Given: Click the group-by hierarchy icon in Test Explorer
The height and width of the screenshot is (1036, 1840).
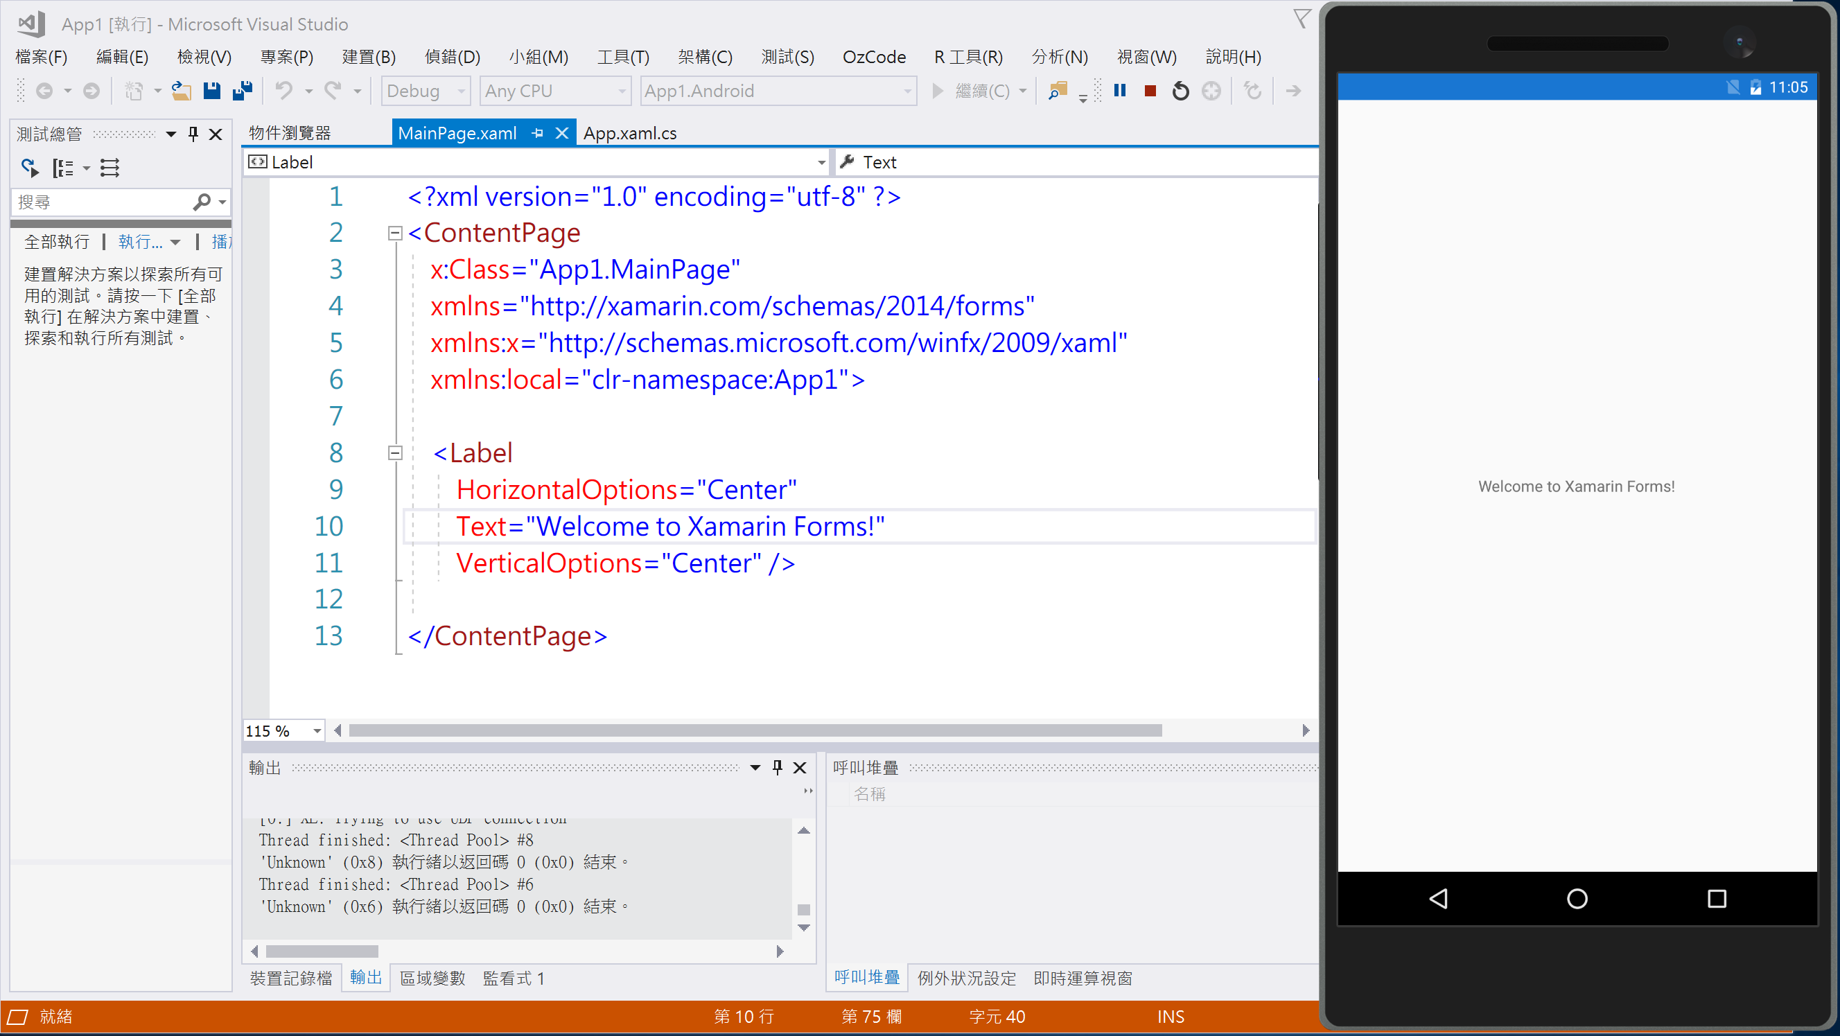Looking at the screenshot, I should click(x=63, y=168).
